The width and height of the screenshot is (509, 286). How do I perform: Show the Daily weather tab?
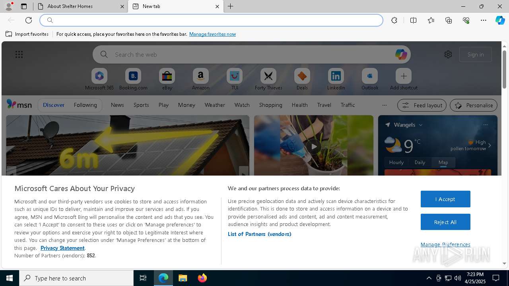tap(420, 162)
